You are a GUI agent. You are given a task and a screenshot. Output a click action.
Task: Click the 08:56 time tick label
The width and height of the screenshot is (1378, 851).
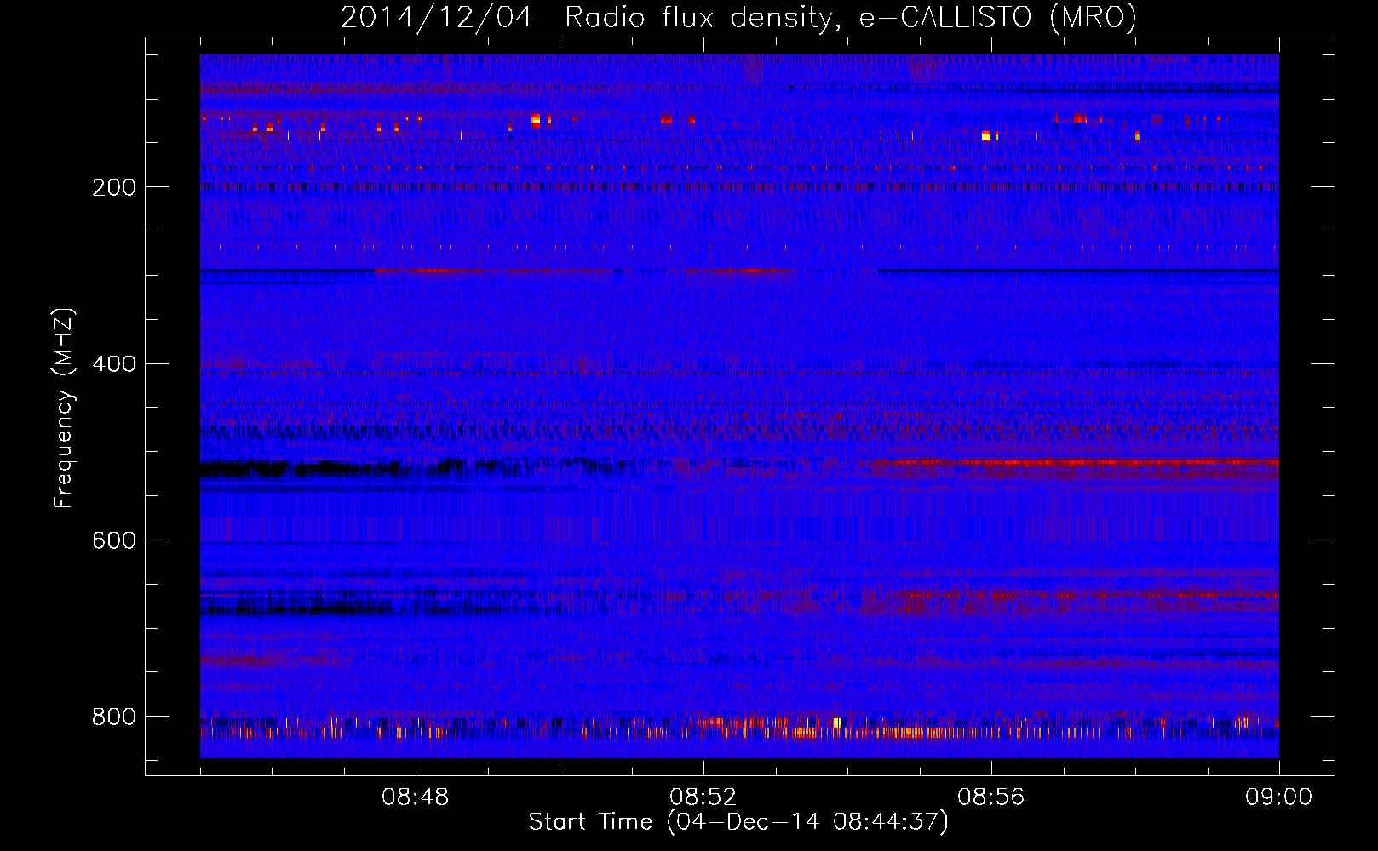[991, 797]
